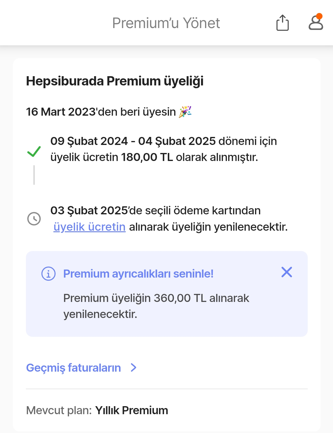Screen dimensions: 333x433
Task: Click the Yıllık Premium plan name
Action: click(131, 410)
